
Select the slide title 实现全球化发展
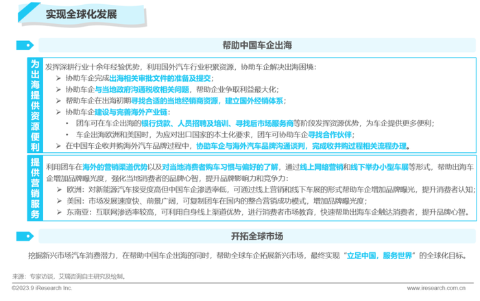[82, 14]
